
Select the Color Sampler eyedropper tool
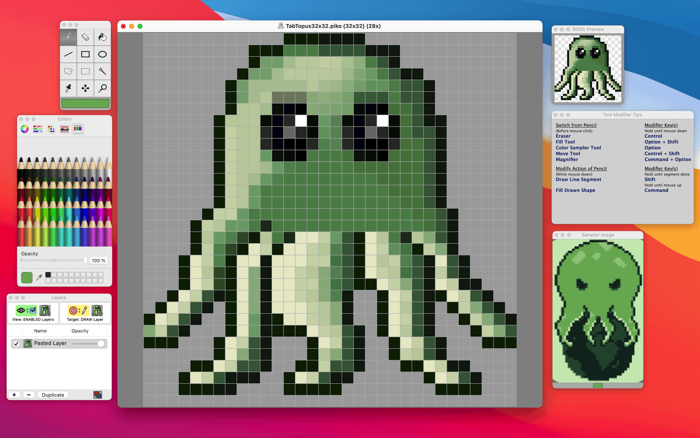tap(68, 88)
